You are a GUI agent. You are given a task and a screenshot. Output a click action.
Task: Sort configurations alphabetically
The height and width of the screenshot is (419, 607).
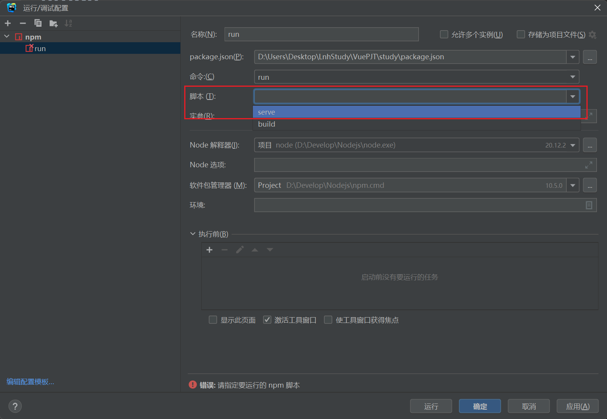coord(68,23)
